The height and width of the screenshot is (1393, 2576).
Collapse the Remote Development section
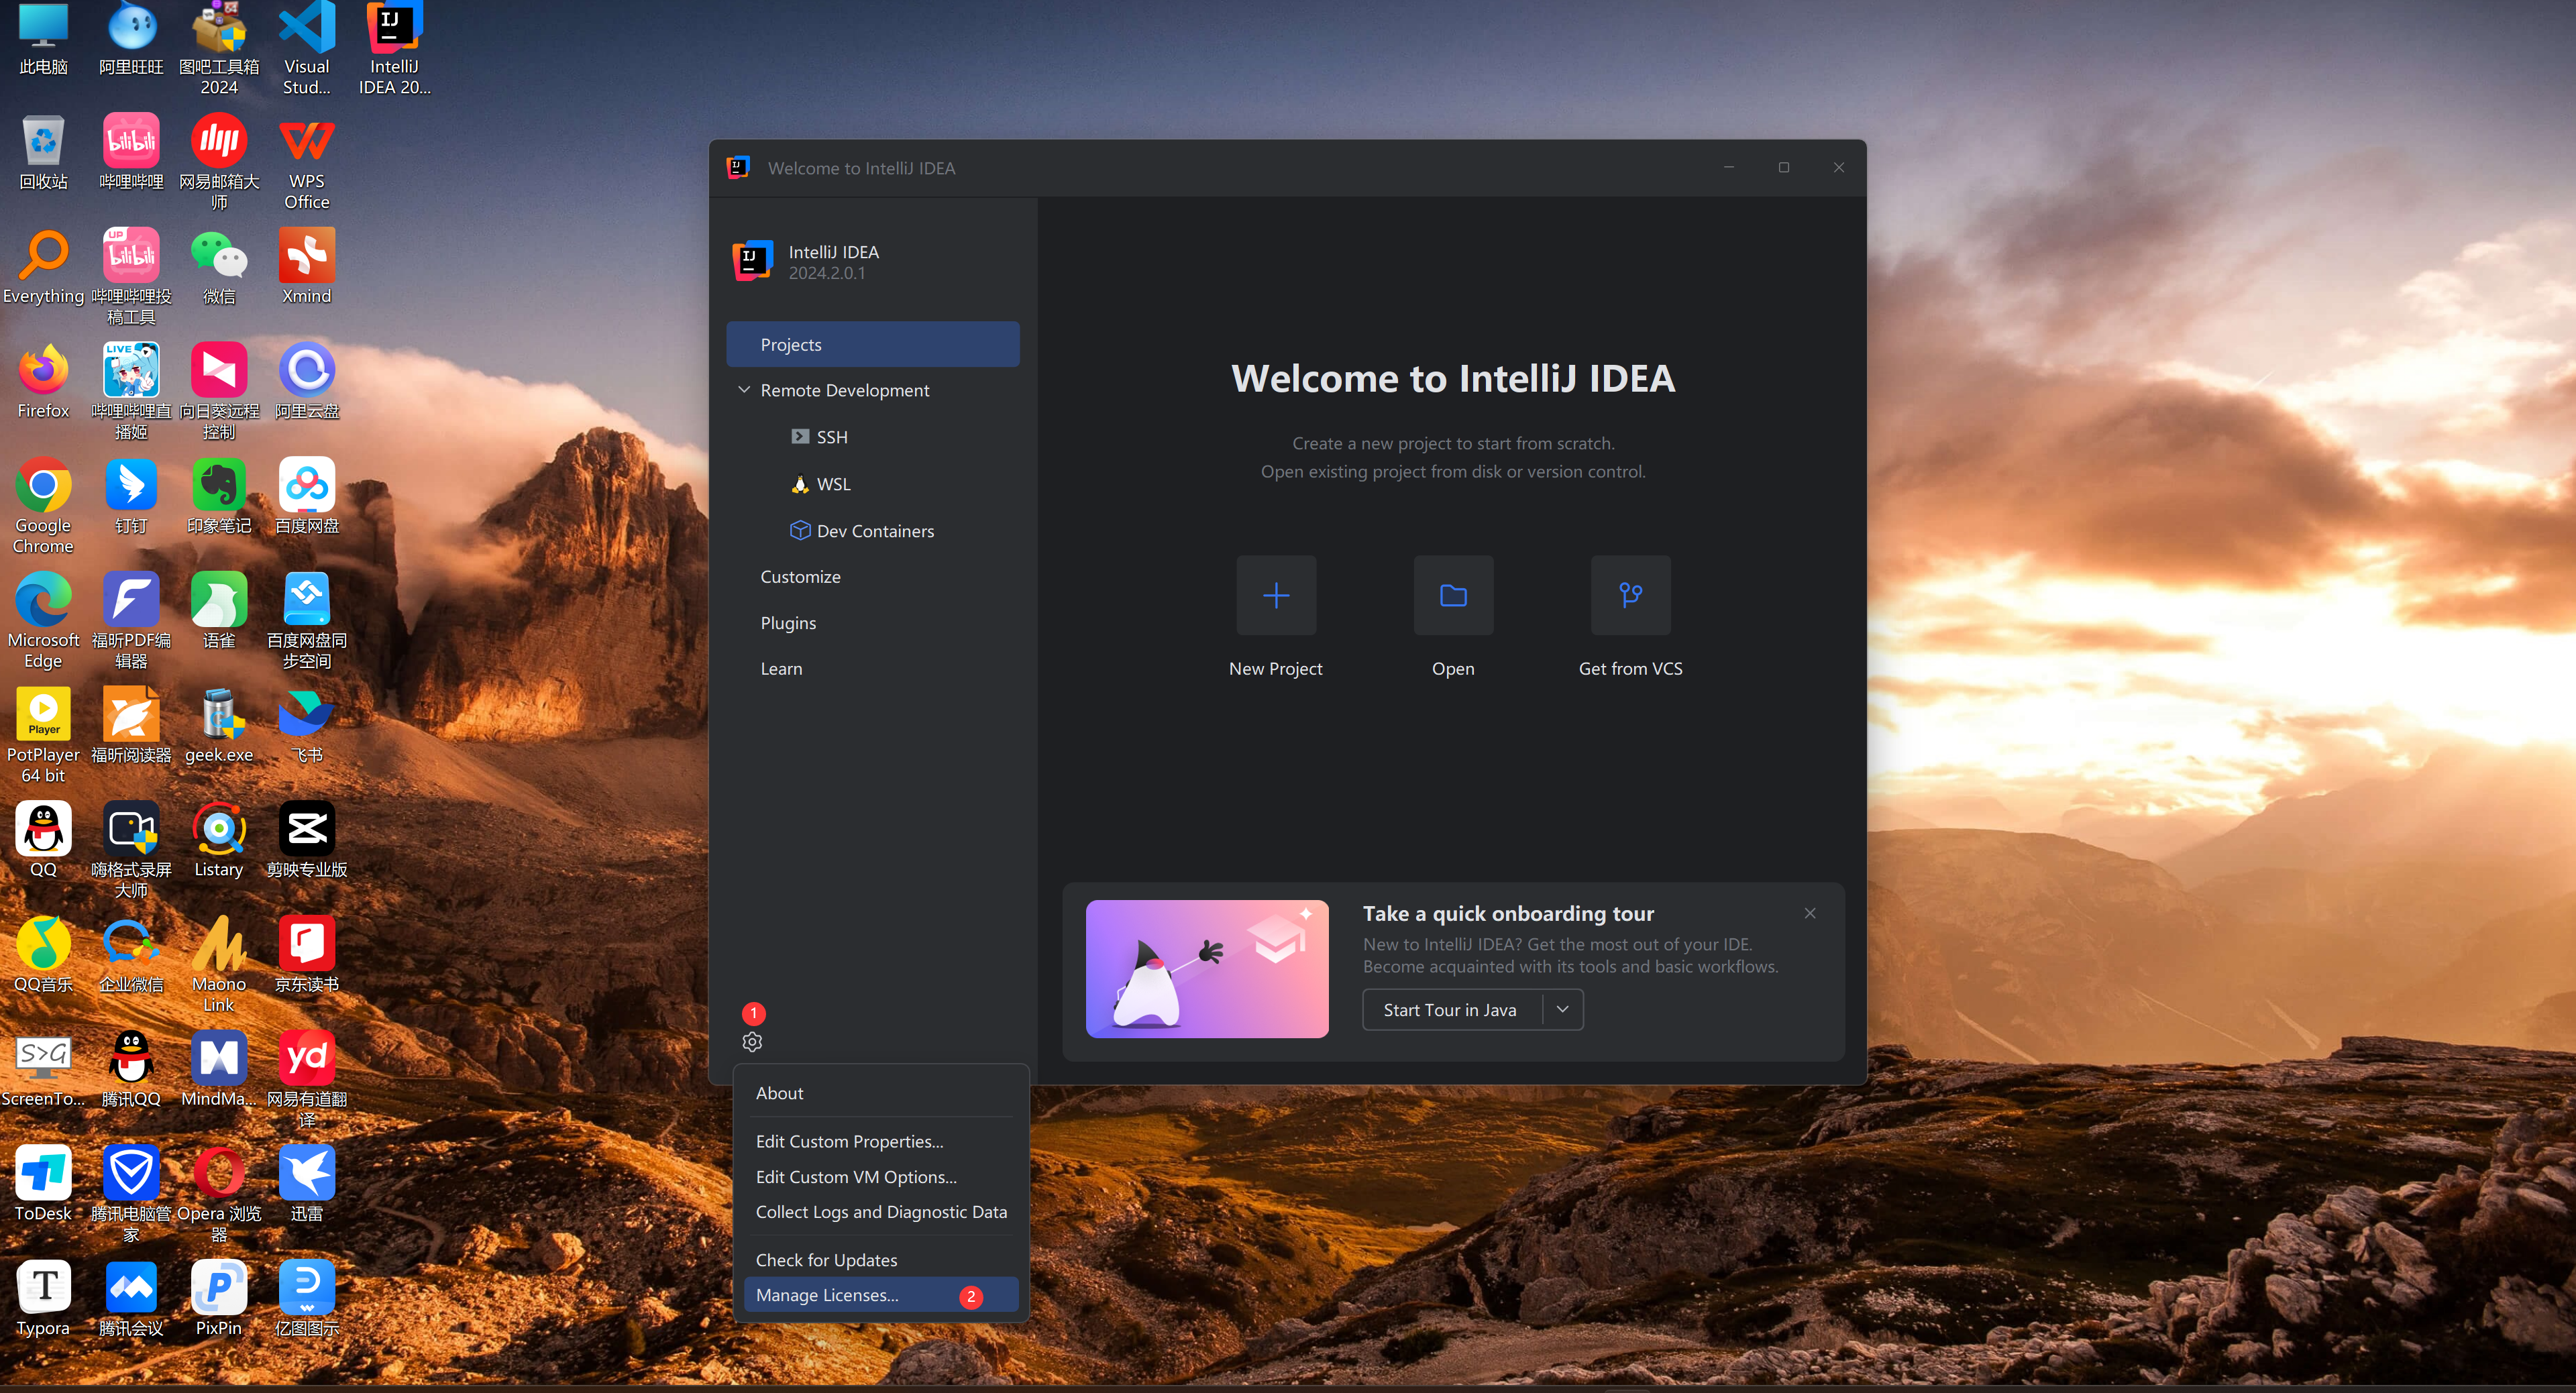743,390
